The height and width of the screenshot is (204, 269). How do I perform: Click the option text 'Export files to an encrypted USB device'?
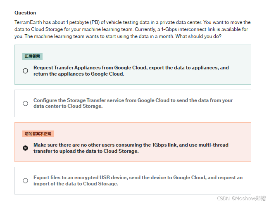pos(138,180)
